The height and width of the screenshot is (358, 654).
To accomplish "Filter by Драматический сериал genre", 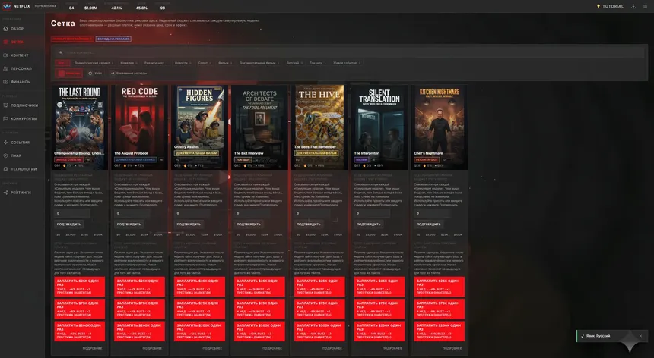I will (91, 63).
